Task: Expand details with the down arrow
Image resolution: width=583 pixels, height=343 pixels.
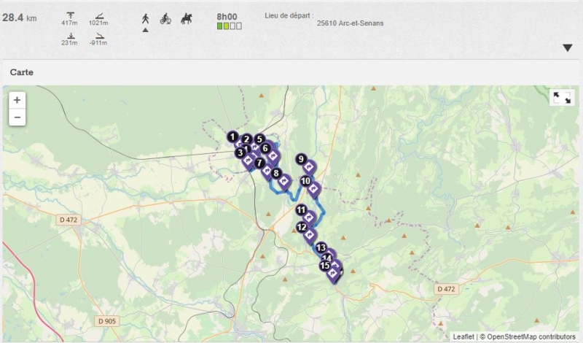Action: pyautogui.click(x=568, y=48)
